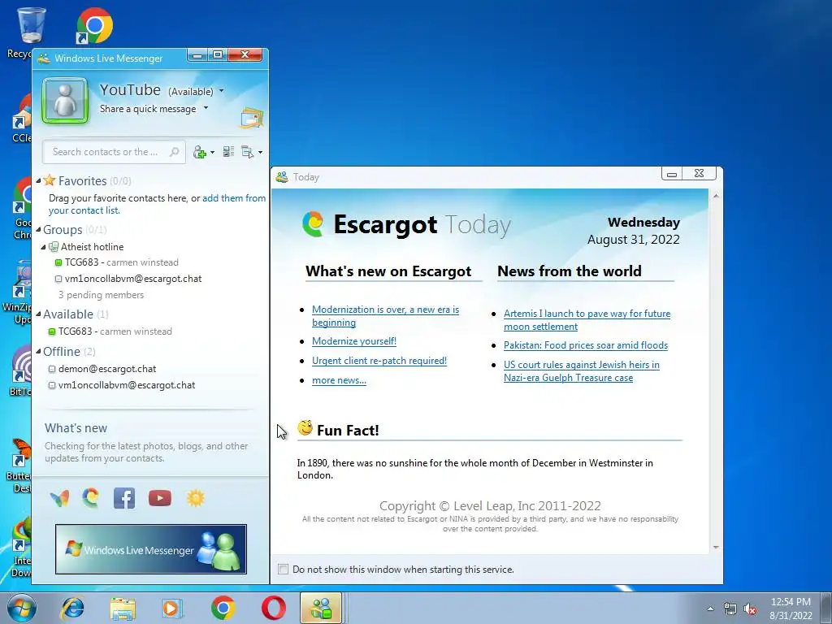Click the muted volume tray icon
832x624 pixels.
(x=750, y=609)
